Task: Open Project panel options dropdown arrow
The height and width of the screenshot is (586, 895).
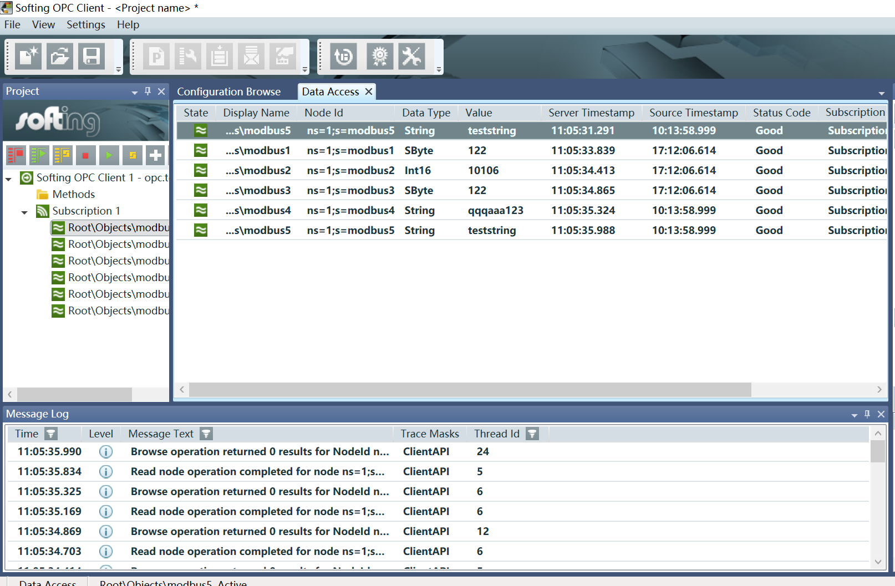Action: click(x=134, y=93)
